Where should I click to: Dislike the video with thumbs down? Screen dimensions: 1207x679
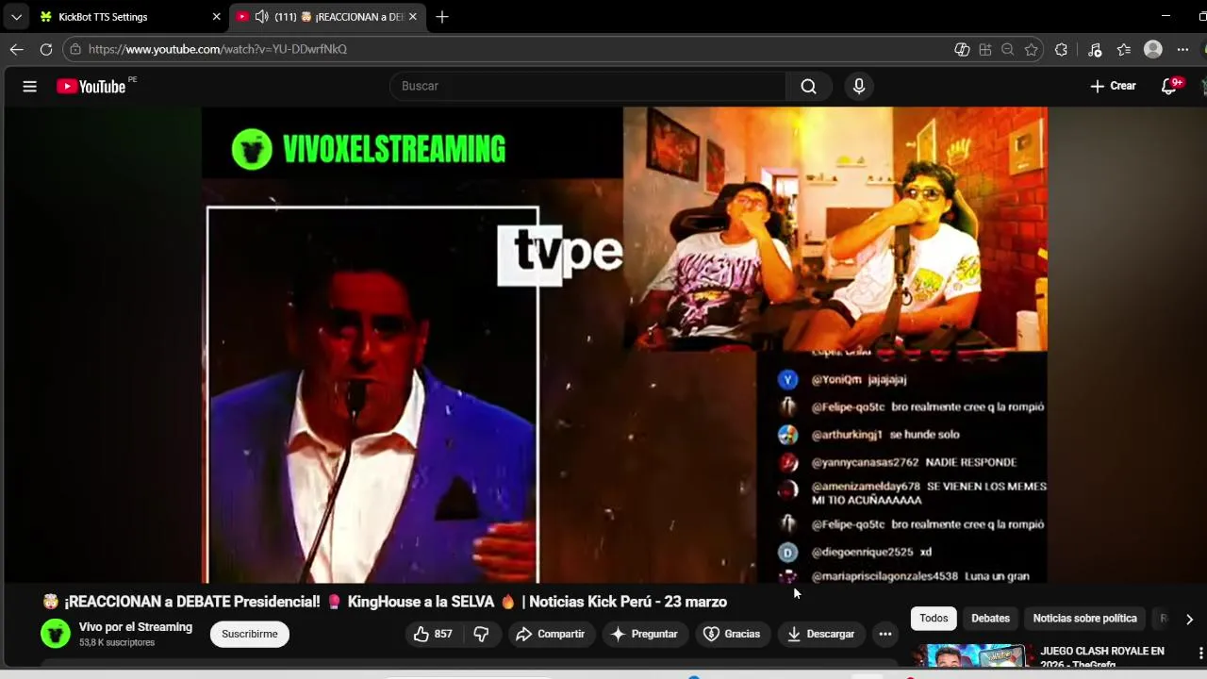tap(481, 634)
